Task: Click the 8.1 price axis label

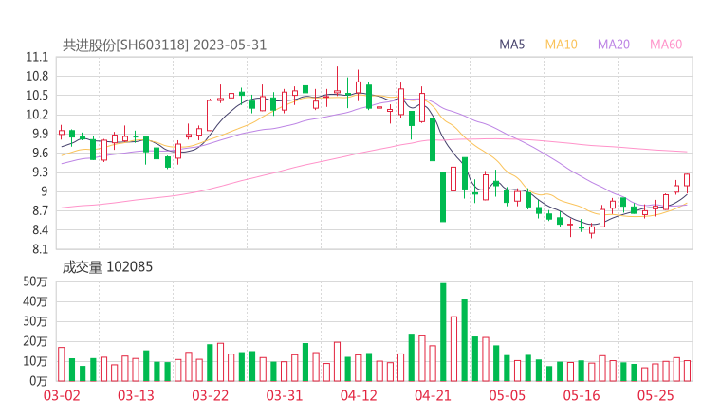Action: pyautogui.click(x=40, y=249)
